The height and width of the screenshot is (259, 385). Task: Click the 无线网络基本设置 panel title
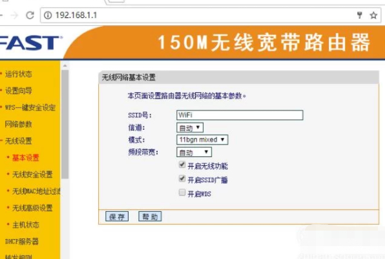pyautogui.click(x=129, y=78)
